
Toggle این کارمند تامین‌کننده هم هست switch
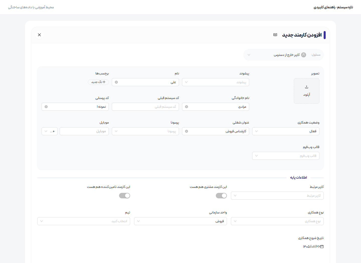click(125, 196)
